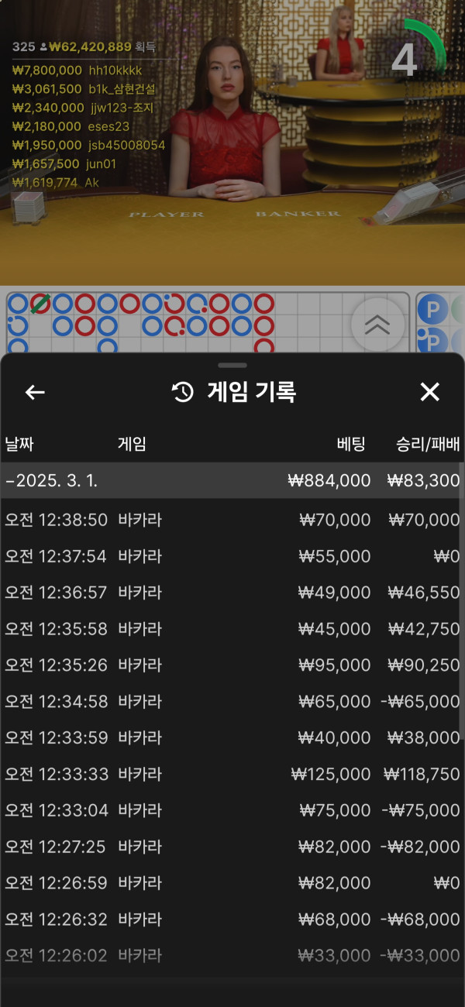Click the 날짜 column header

pyautogui.click(x=19, y=445)
